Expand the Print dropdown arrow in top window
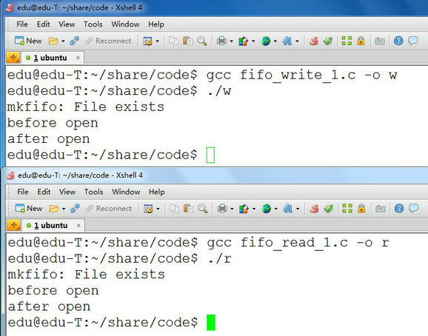This screenshot has width=428, height=336. (x=232, y=41)
